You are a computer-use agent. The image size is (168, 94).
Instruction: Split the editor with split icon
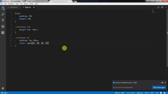pyautogui.click(x=162, y=7)
